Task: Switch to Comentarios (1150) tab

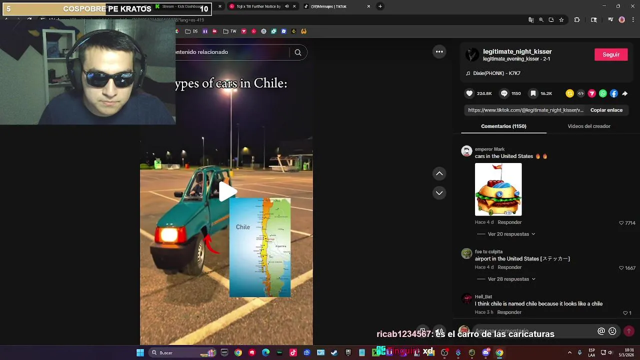Action: pyautogui.click(x=503, y=126)
